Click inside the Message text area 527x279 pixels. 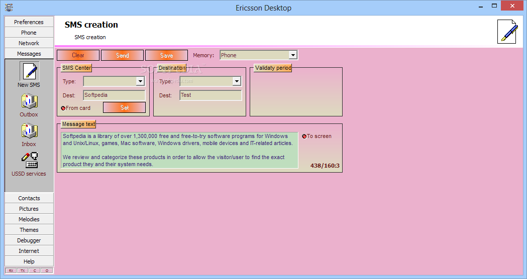(x=179, y=150)
